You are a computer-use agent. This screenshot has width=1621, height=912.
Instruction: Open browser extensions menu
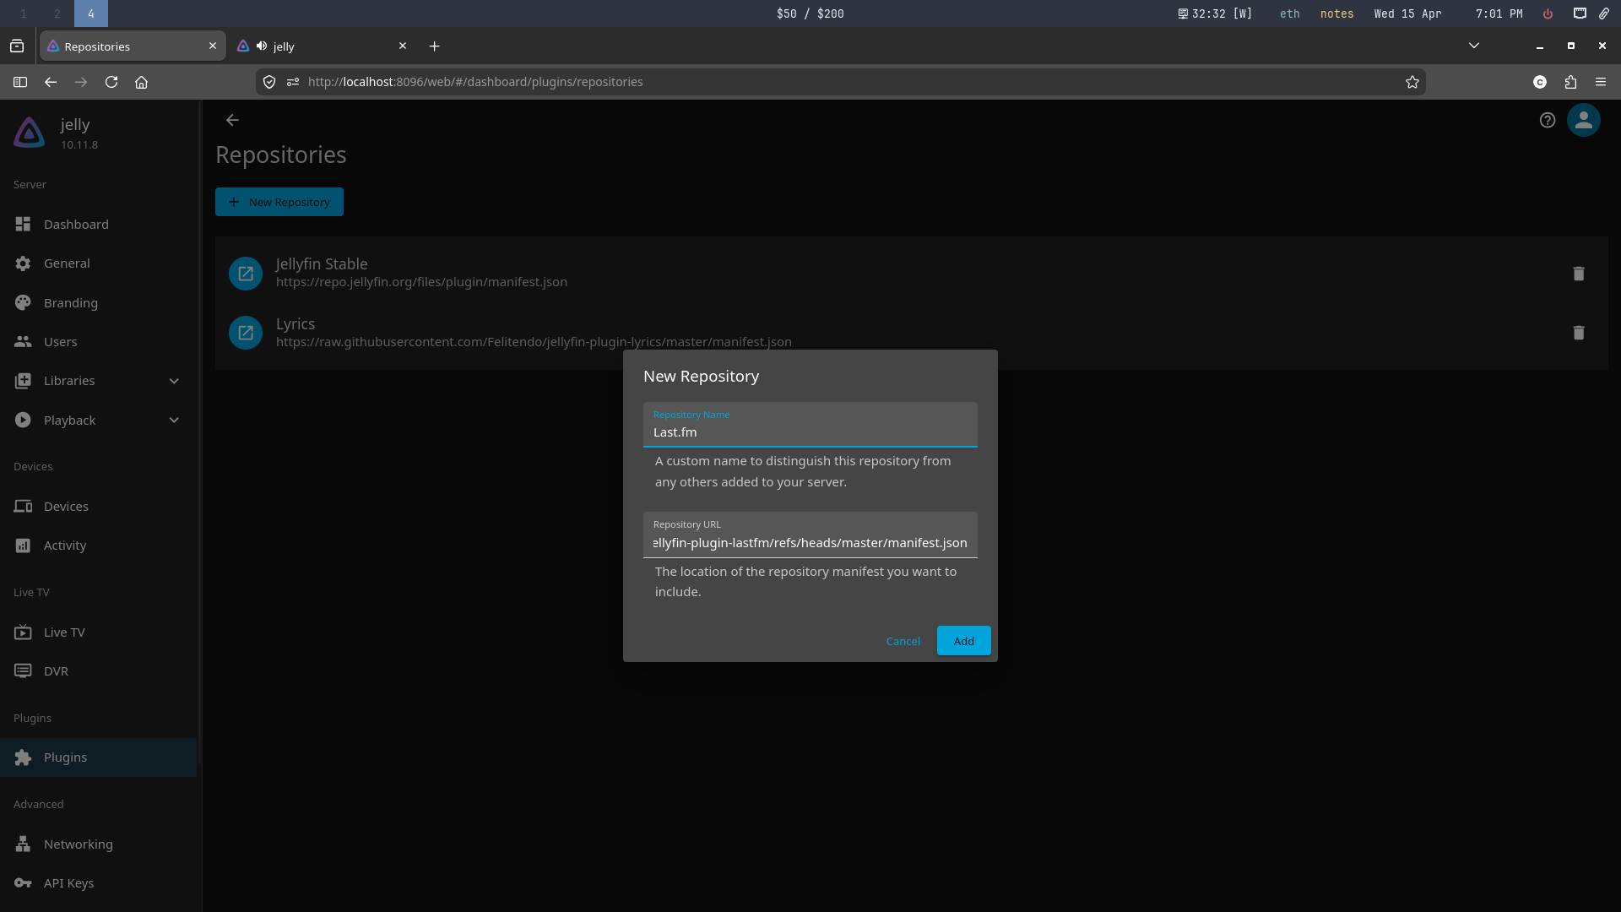(x=1570, y=82)
